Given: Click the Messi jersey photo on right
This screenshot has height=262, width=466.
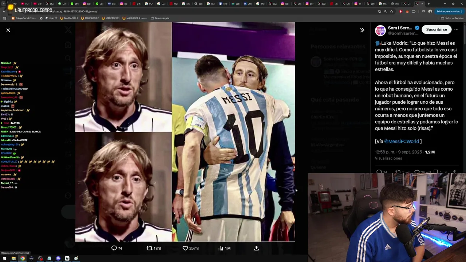Looking at the screenshot, I should point(233,132).
